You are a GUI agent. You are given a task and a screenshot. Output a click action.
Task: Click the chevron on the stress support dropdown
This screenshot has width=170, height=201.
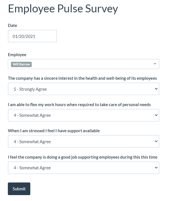(x=156, y=141)
